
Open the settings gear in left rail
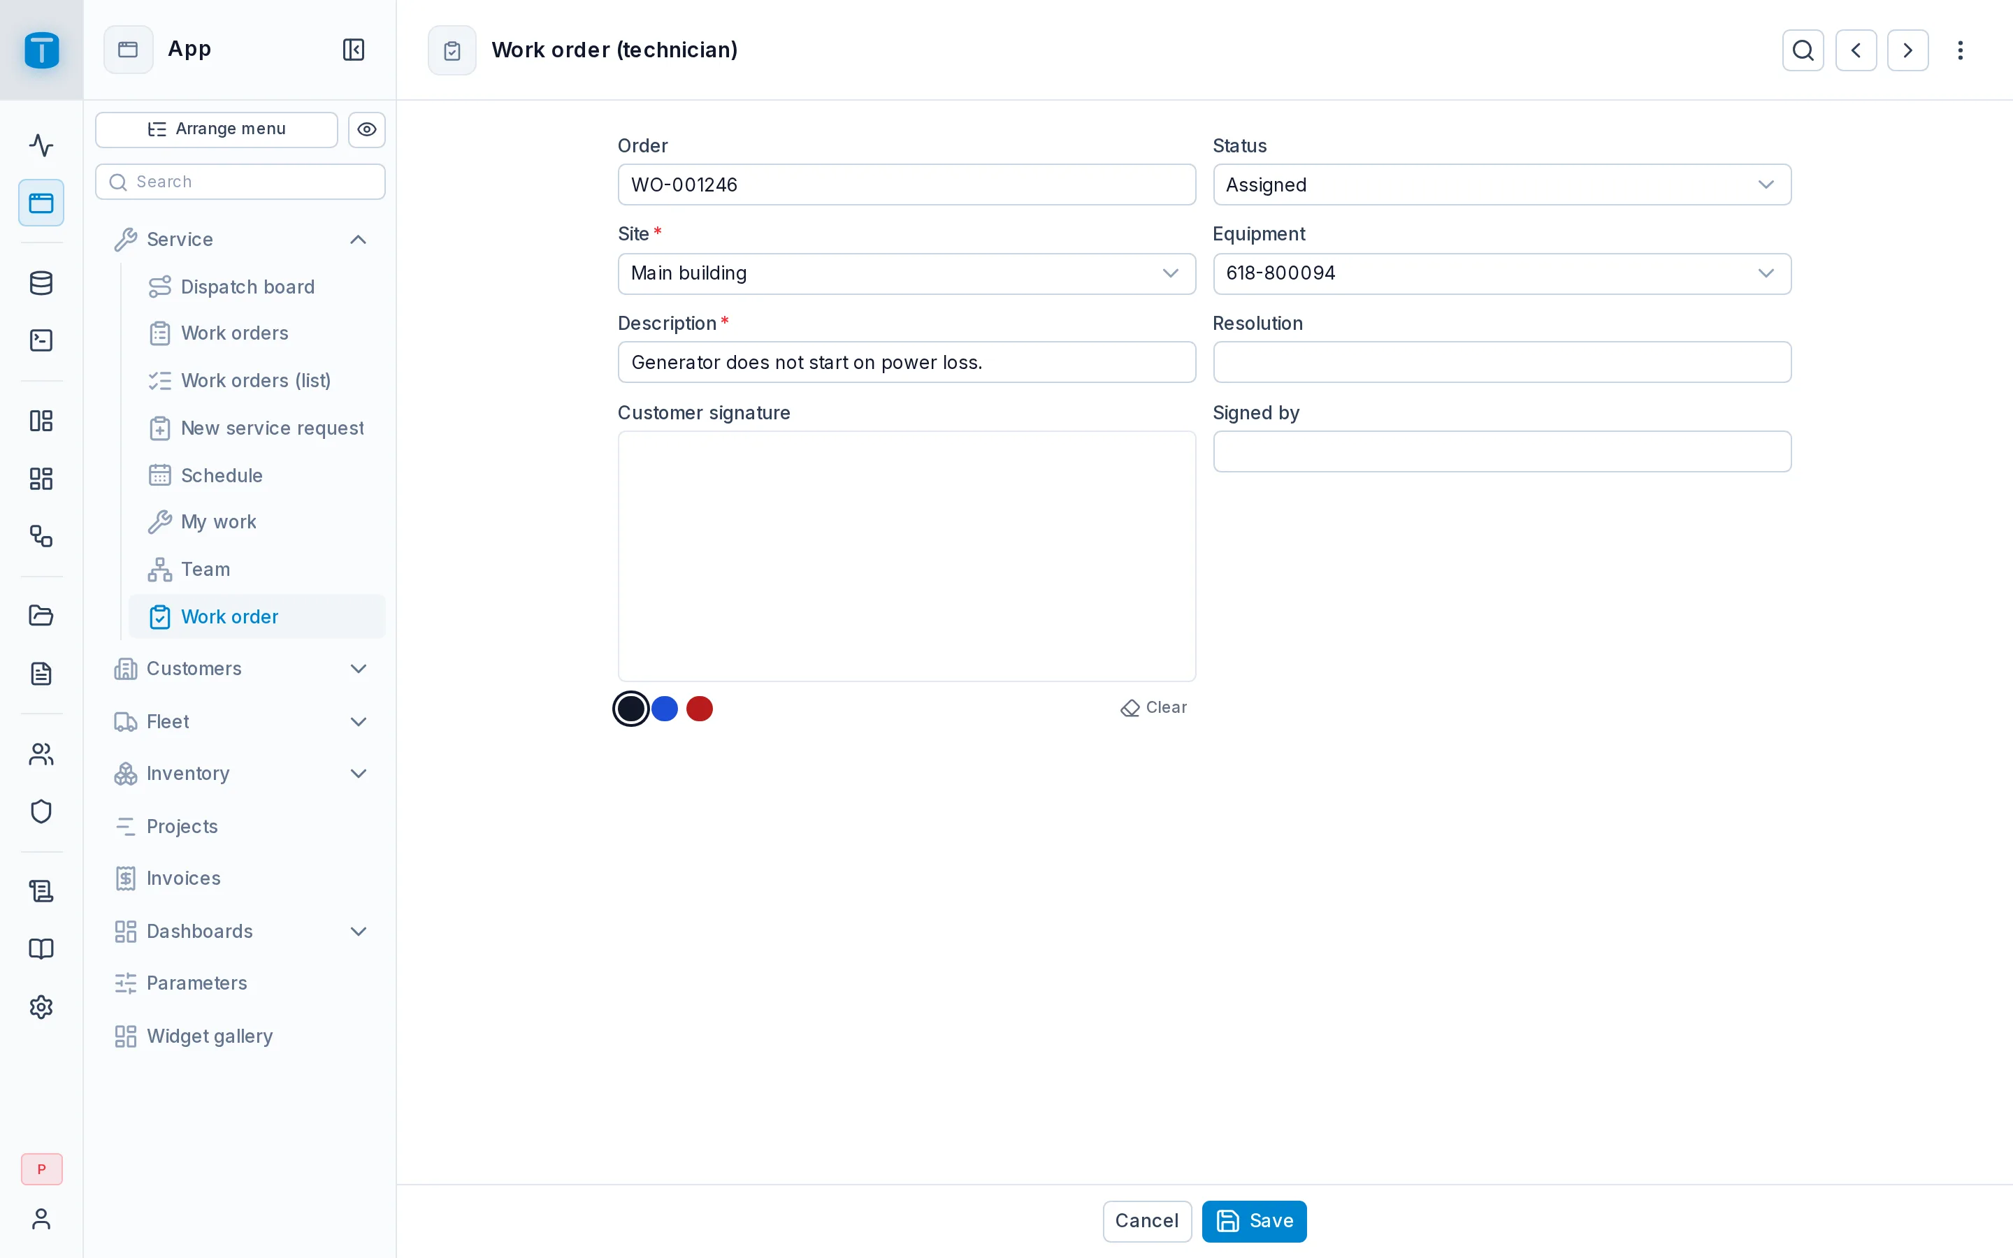click(41, 1006)
